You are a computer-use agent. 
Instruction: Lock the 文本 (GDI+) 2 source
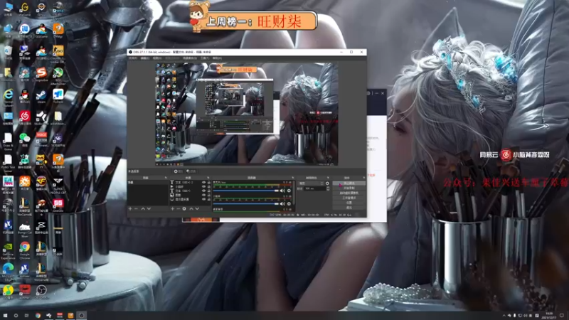tap(208, 182)
